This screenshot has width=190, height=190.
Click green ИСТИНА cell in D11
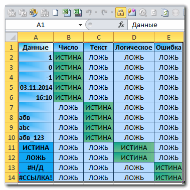click(x=134, y=147)
